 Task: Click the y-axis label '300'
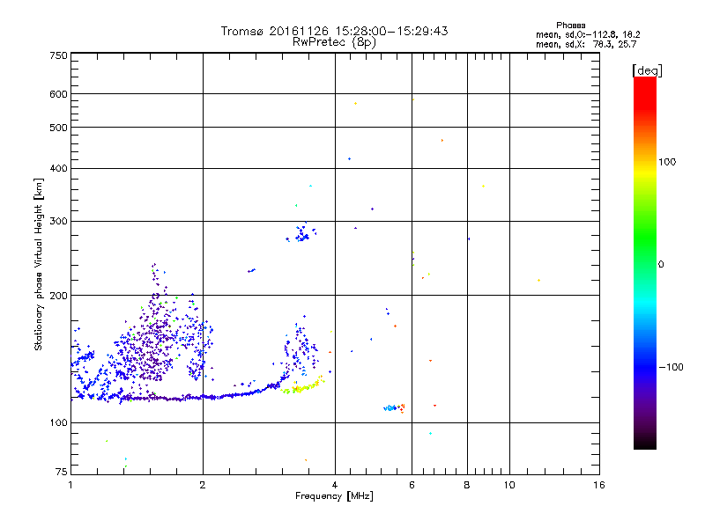[58, 222]
